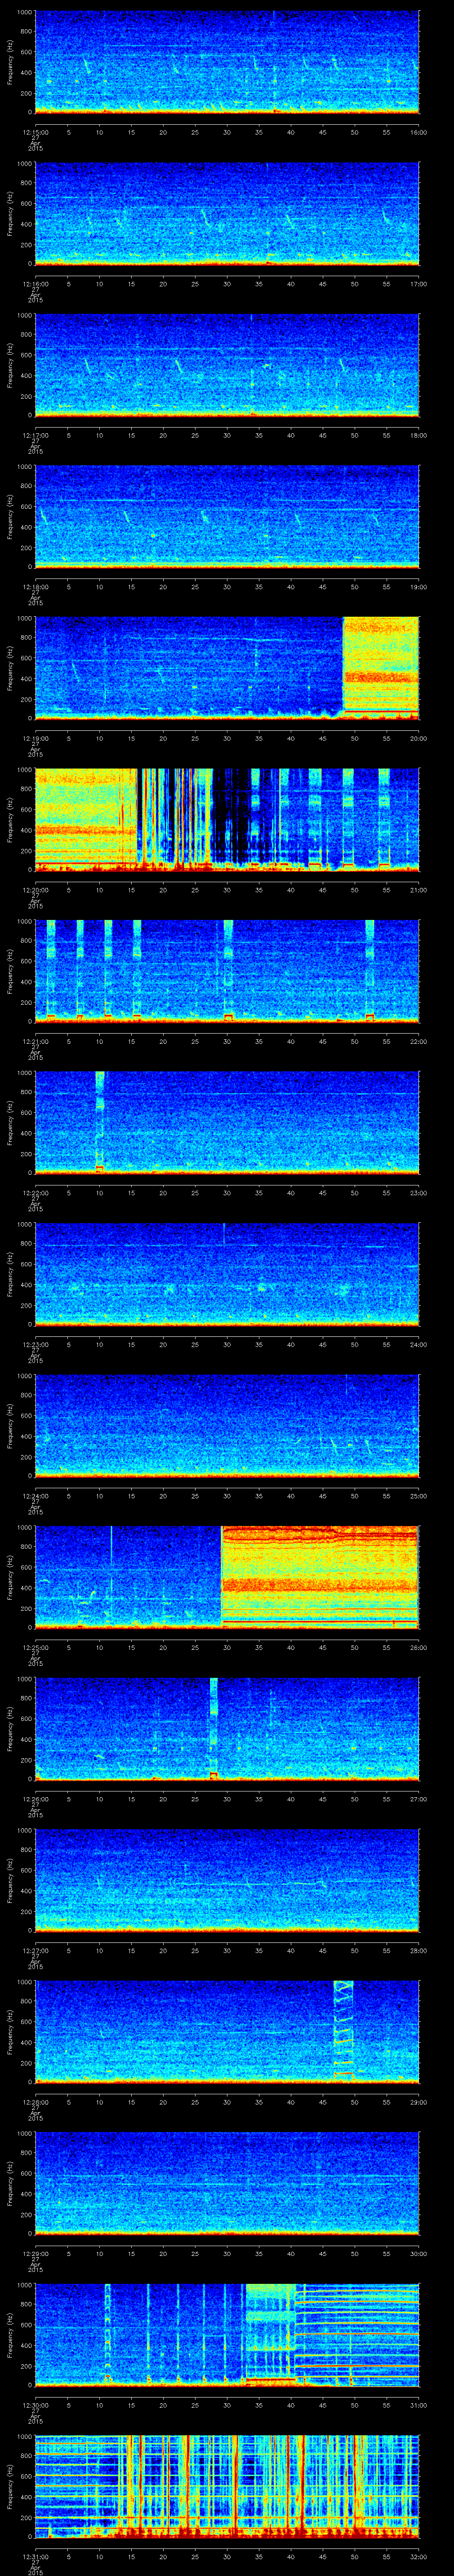Screen dimensions: 454x2576
Task: Click the 28:00 end time label
Action: click(419, 1950)
